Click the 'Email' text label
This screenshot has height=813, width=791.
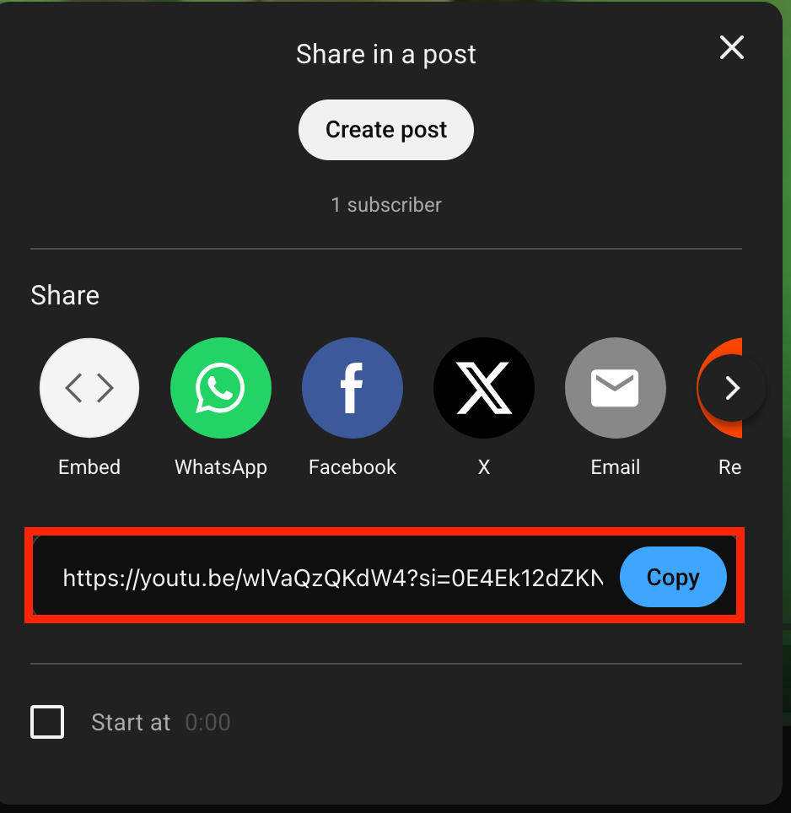coord(616,467)
